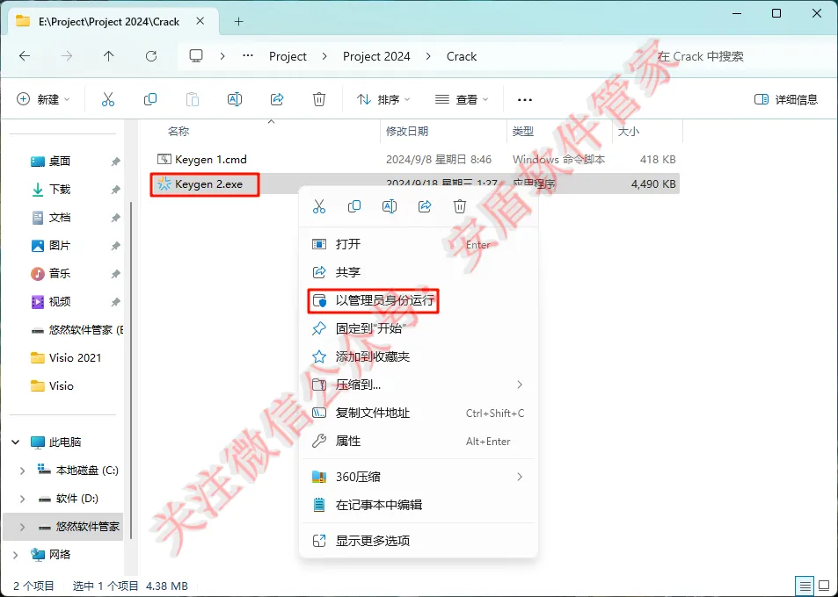Open 文档 in the navigation pane
This screenshot has width=838, height=597.
pos(59,217)
